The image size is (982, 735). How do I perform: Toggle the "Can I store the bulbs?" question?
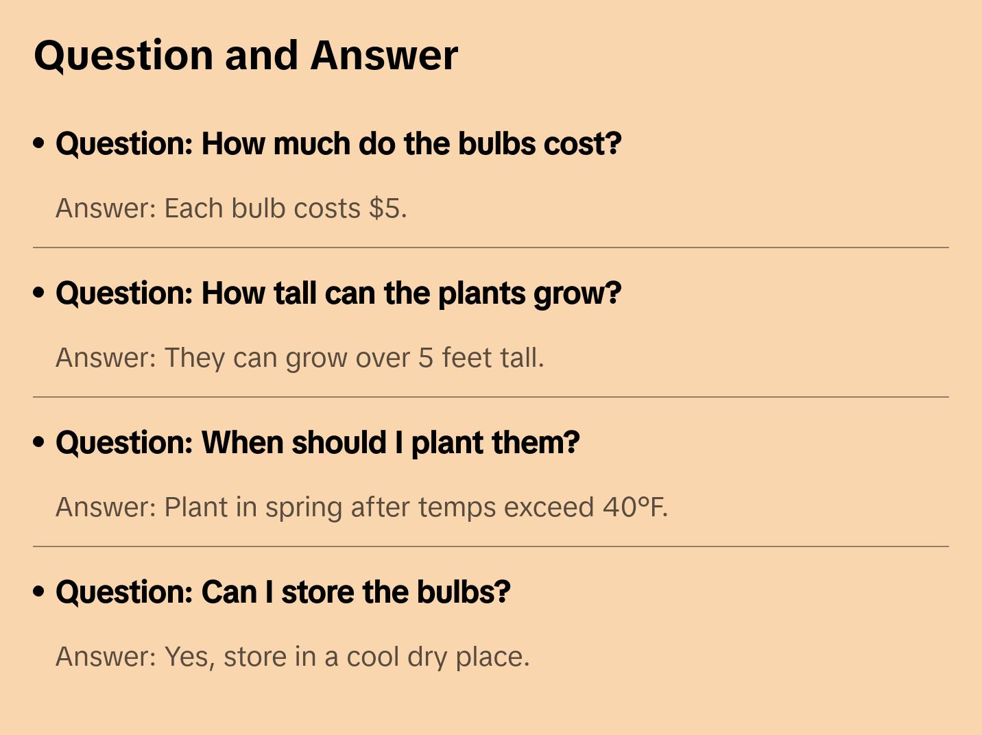(283, 592)
